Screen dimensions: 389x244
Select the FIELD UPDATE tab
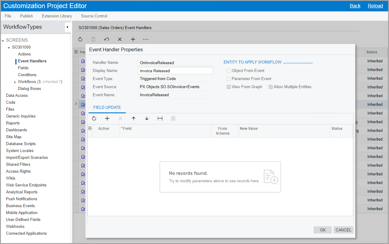point(107,107)
